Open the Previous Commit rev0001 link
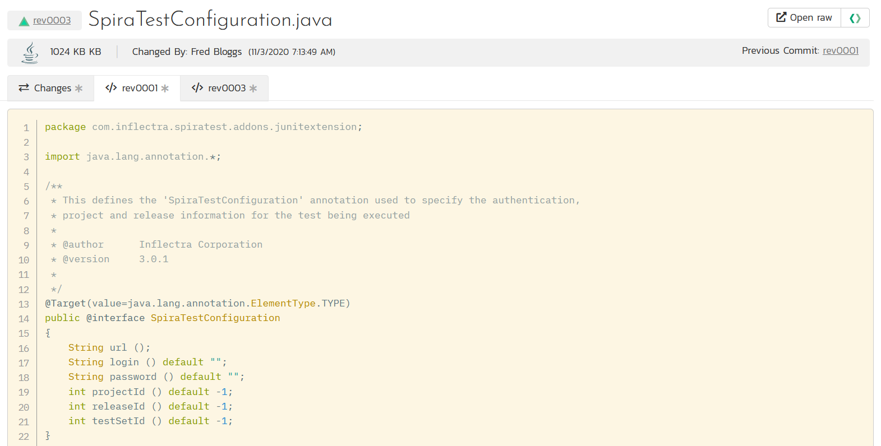 pos(840,50)
